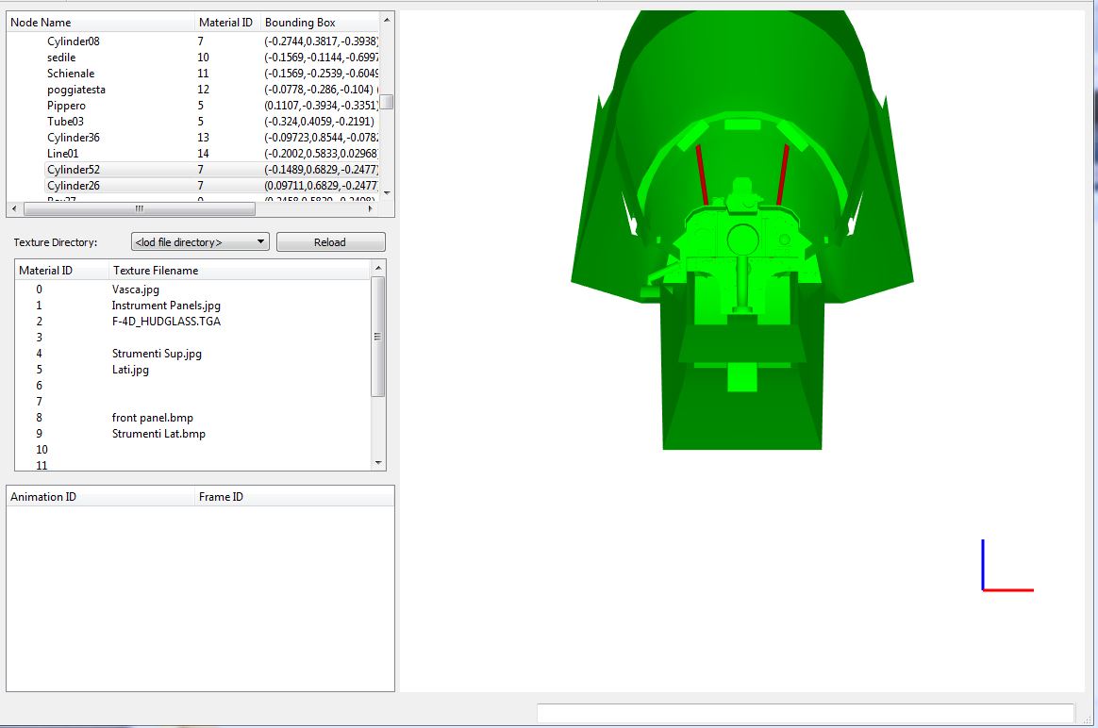Select texture Strumenti Lat.bmp
Screen dimensions: 1098x728
(159, 434)
